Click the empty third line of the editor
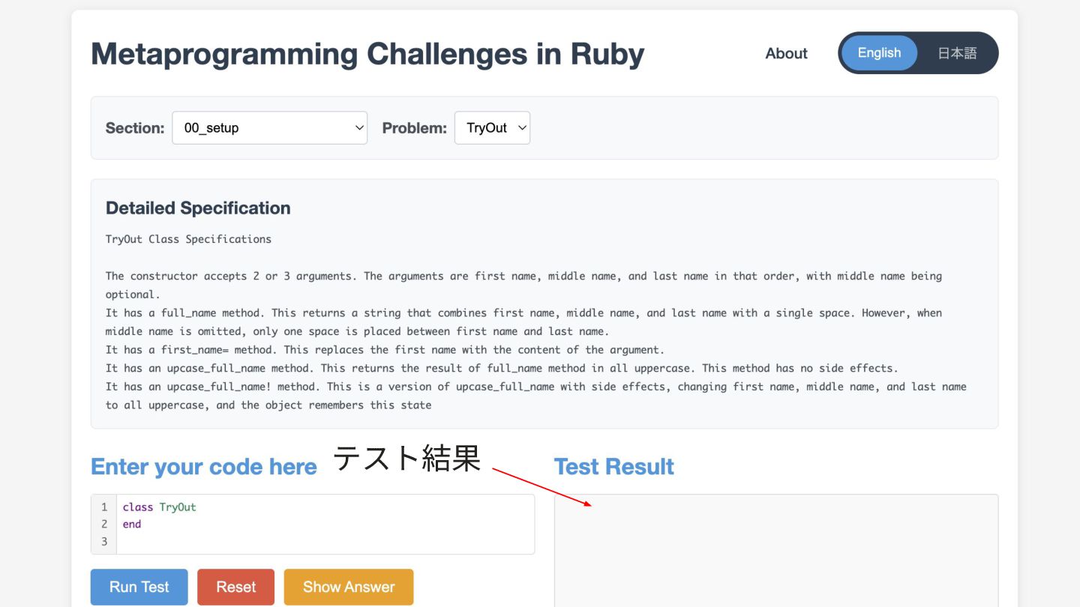This screenshot has height=607, width=1080. pos(300,542)
